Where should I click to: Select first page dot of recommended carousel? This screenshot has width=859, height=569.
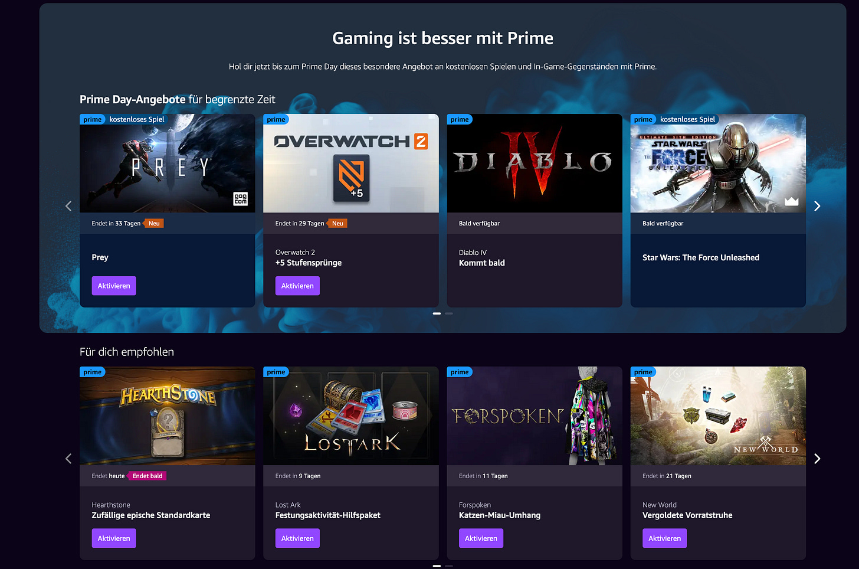437,566
